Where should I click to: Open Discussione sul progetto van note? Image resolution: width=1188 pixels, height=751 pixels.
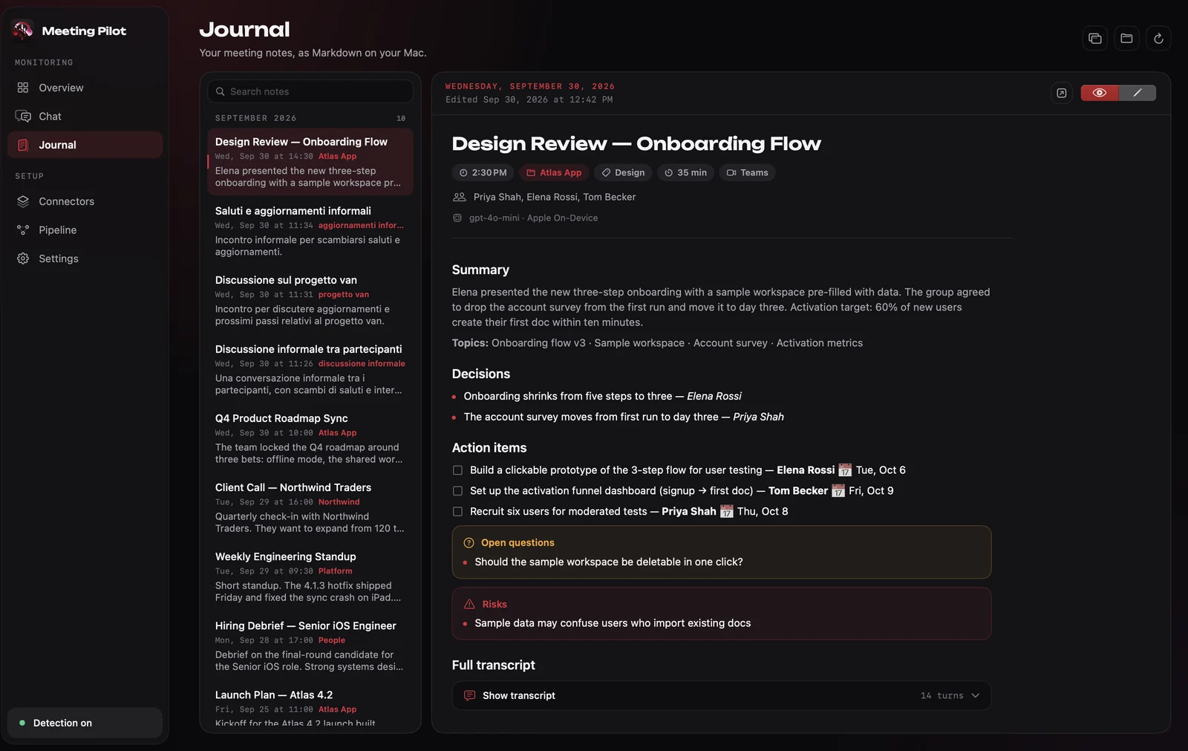310,300
